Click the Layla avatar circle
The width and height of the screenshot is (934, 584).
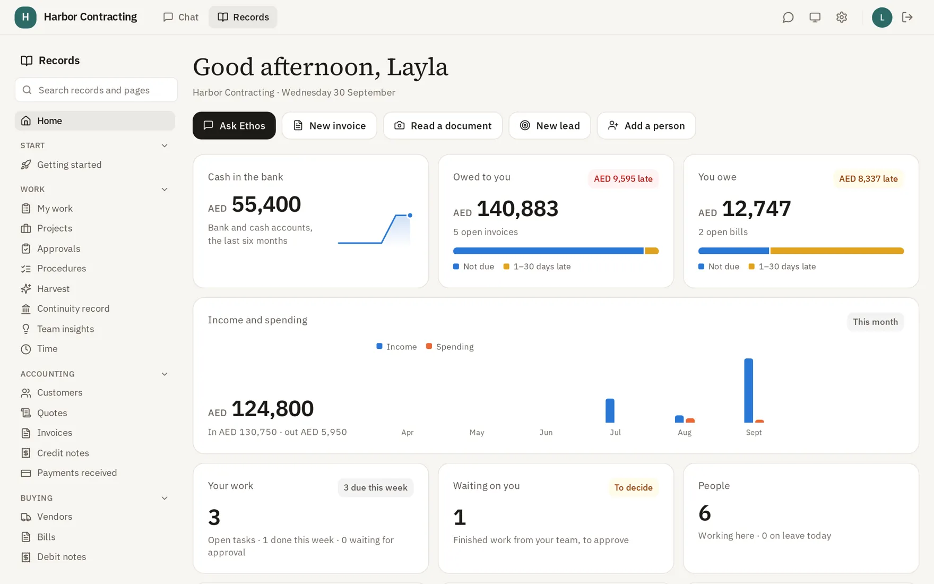coord(881,17)
